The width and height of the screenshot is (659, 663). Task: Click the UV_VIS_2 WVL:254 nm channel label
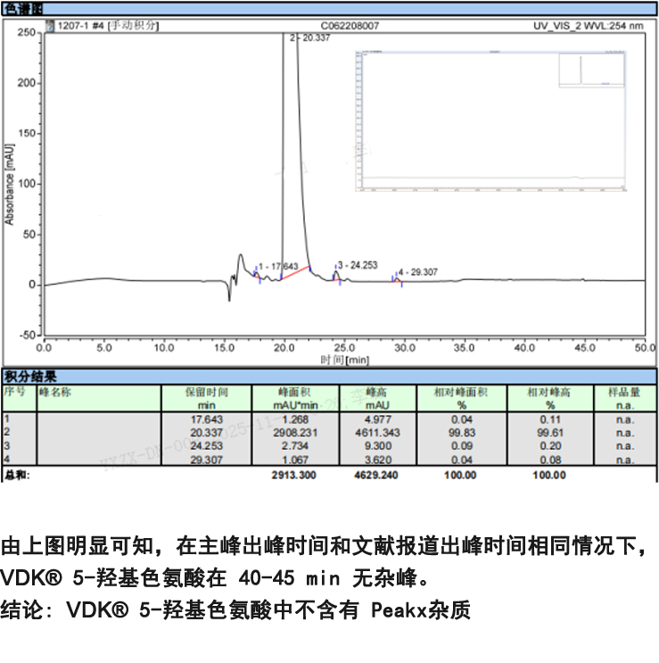click(x=588, y=26)
